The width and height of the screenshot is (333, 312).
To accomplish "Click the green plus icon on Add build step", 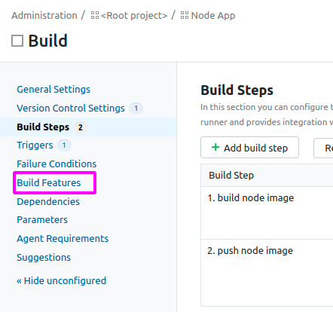I will coord(215,147).
